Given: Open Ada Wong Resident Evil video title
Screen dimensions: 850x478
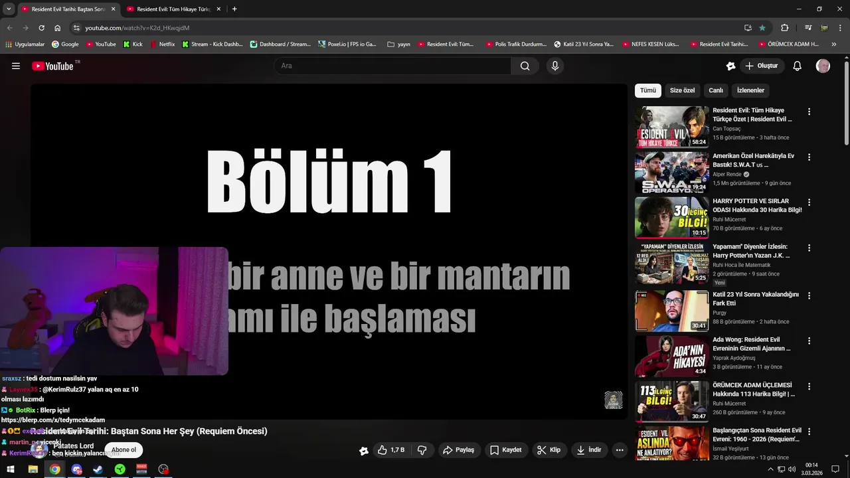Looking at the screenshot, I should (752, 344).
